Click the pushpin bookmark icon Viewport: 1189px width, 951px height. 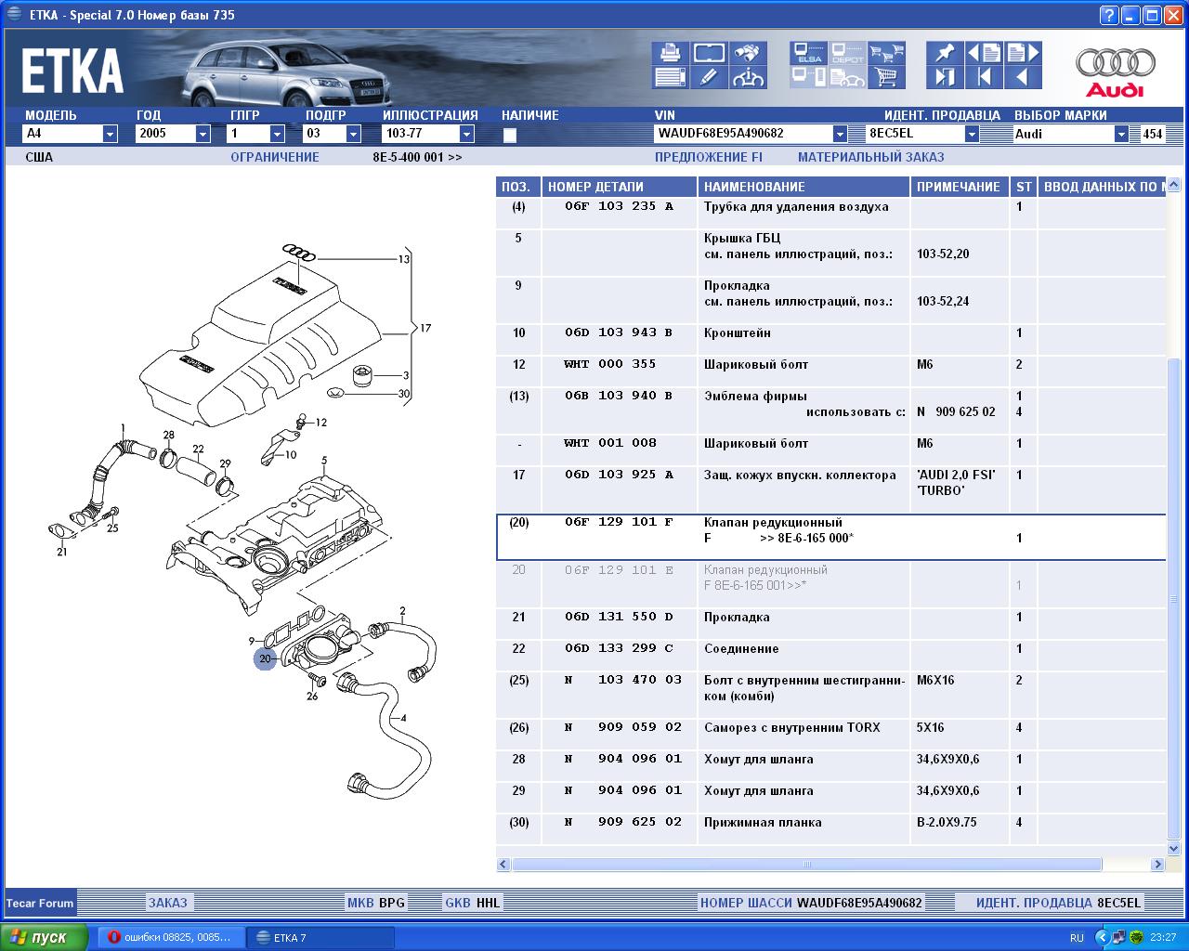944,53
